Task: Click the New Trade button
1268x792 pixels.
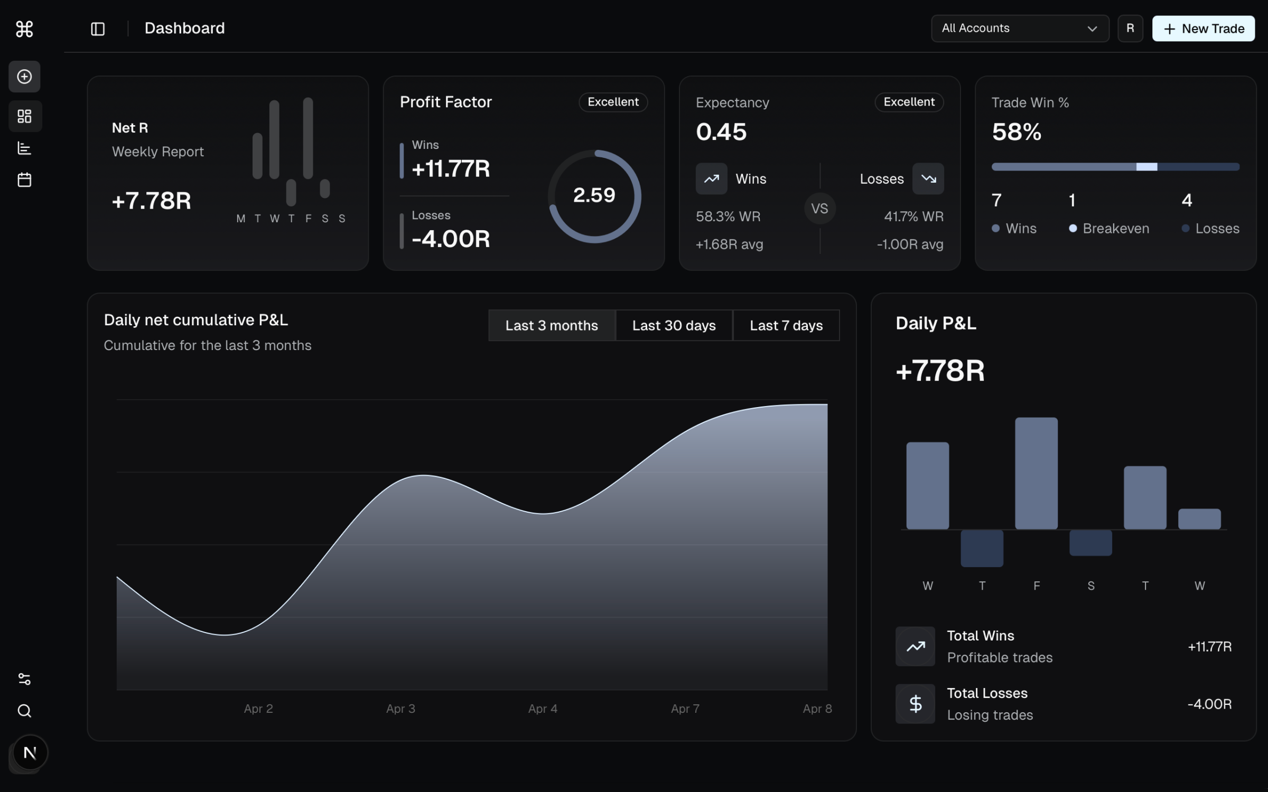Action: [x=1203, y=29]
